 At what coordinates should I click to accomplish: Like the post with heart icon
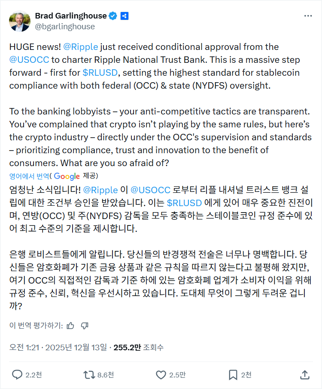click(161, 375)
